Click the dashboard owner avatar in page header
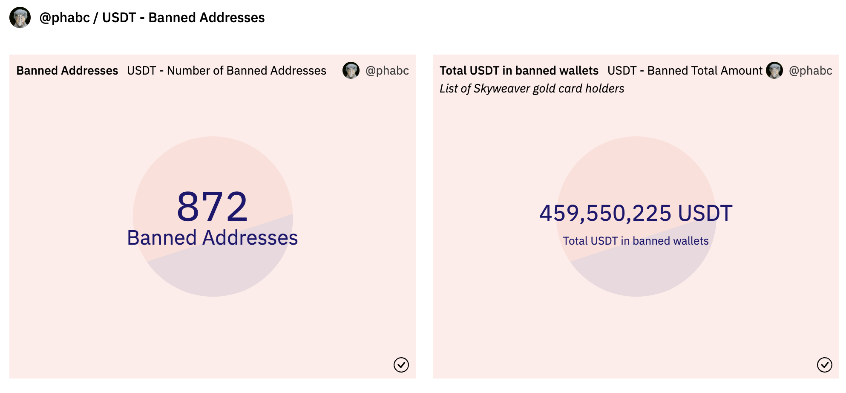846x393 pixels. coord(20,17)
